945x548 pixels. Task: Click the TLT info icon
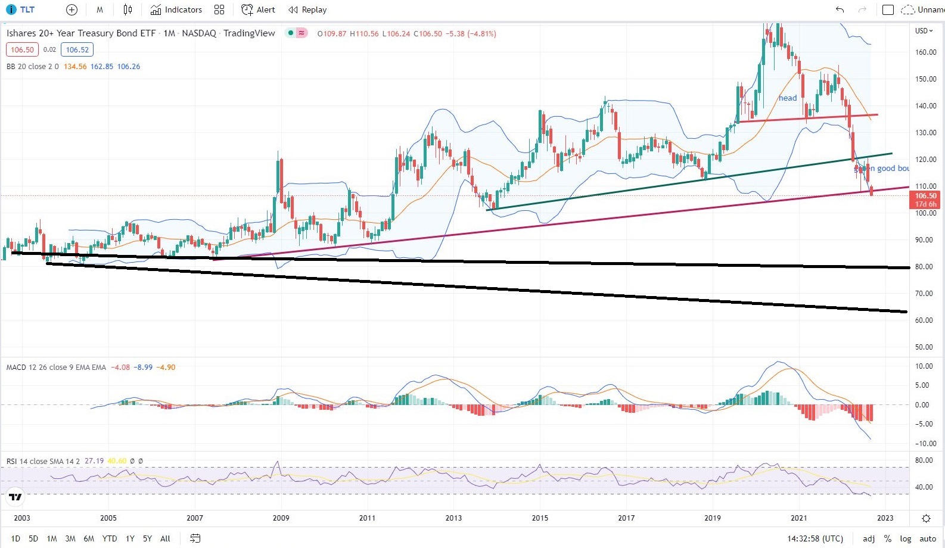(x=11, y=10)
